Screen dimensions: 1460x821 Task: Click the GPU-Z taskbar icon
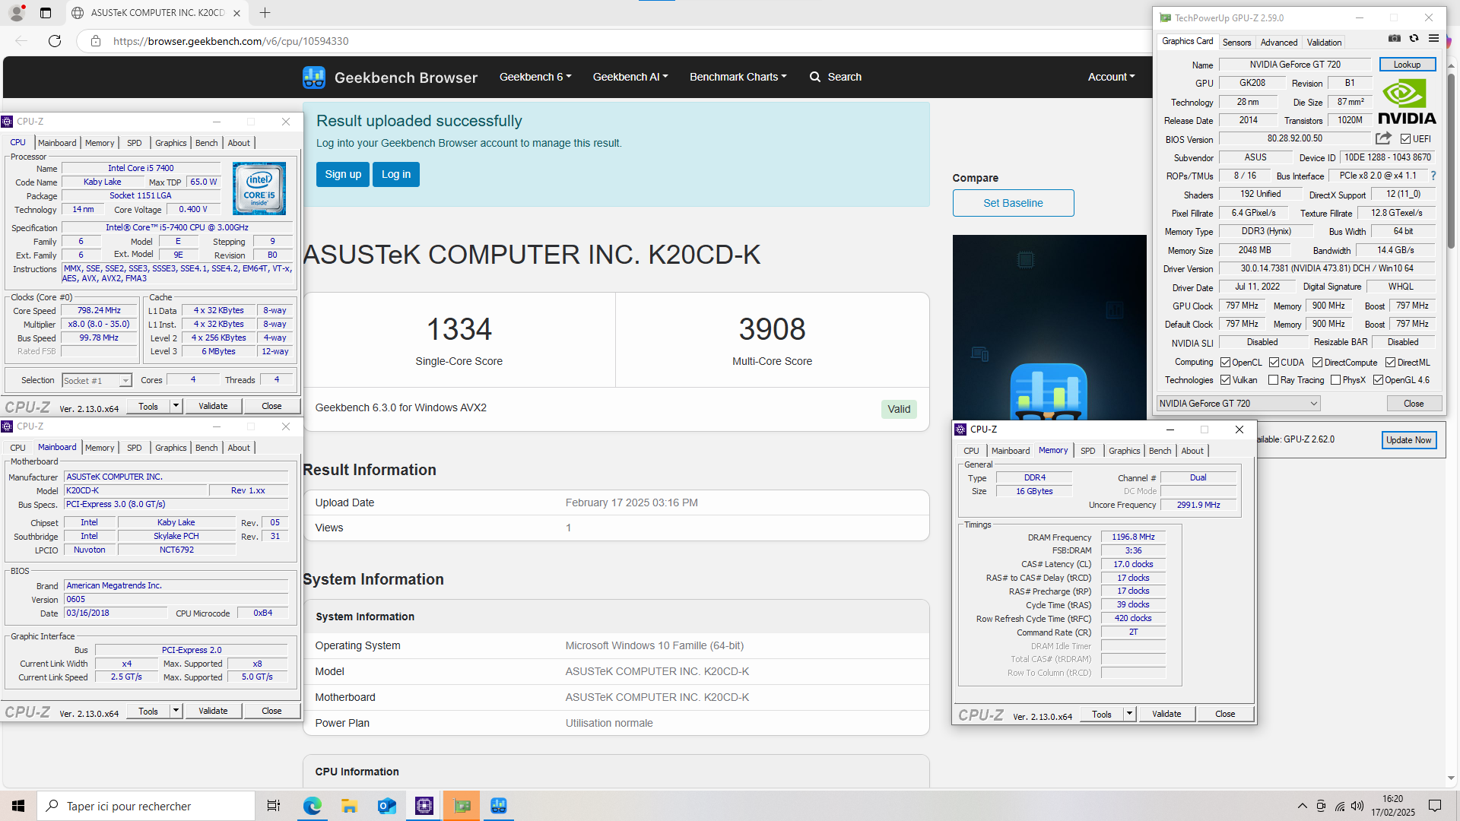(462, 806)
